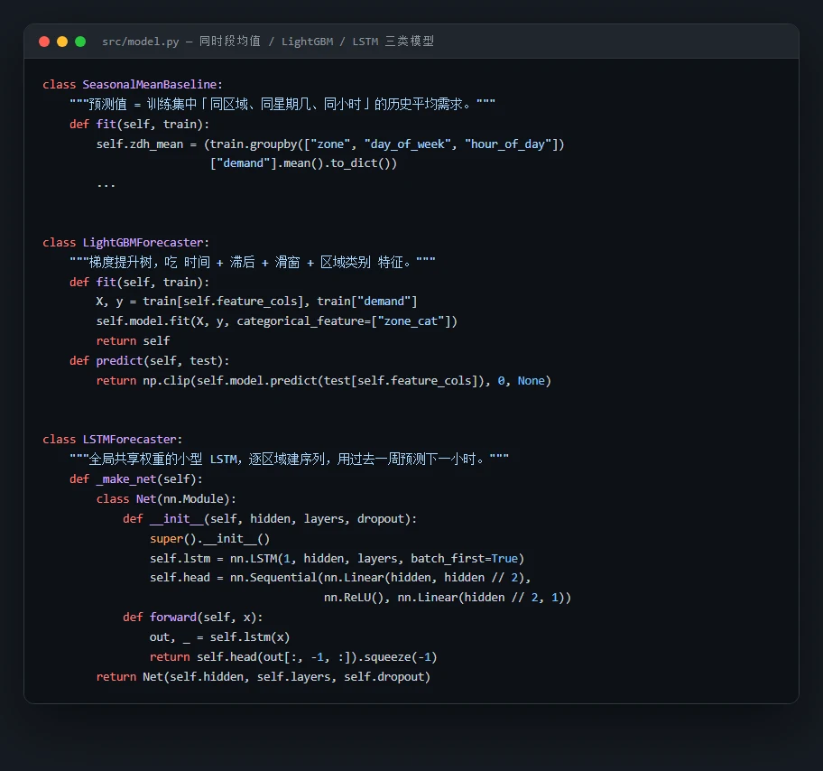Click "self.model.fit" call
Image resolution: width=823 pixels, height=771 pixels.
[143, 320]
